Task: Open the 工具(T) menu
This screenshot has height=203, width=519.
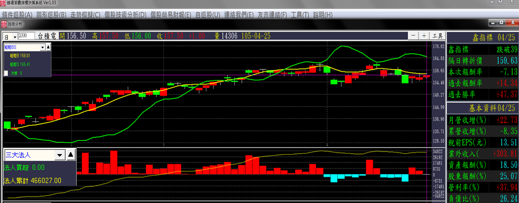Action: pyautogui.click(x=299, y=15)
